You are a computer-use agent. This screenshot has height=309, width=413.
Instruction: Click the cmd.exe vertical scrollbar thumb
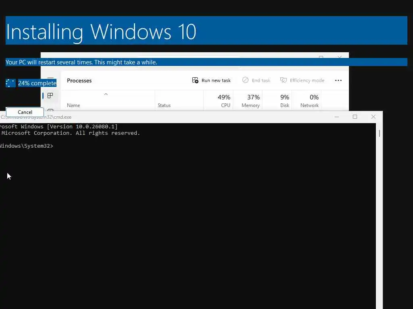point(379,133)
